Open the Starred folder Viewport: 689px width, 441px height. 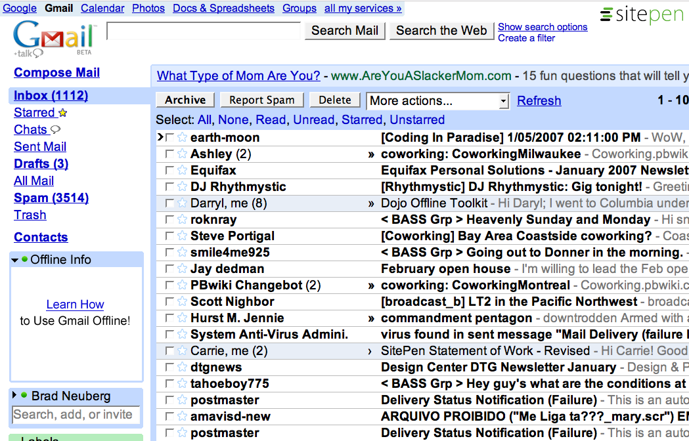click(x=34, y=112)
